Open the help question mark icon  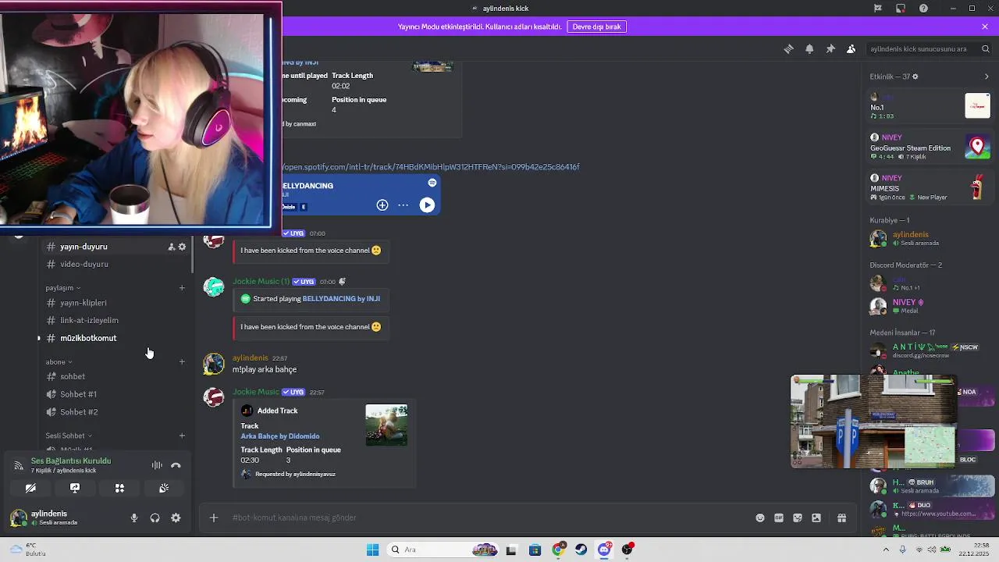(924, 9)
